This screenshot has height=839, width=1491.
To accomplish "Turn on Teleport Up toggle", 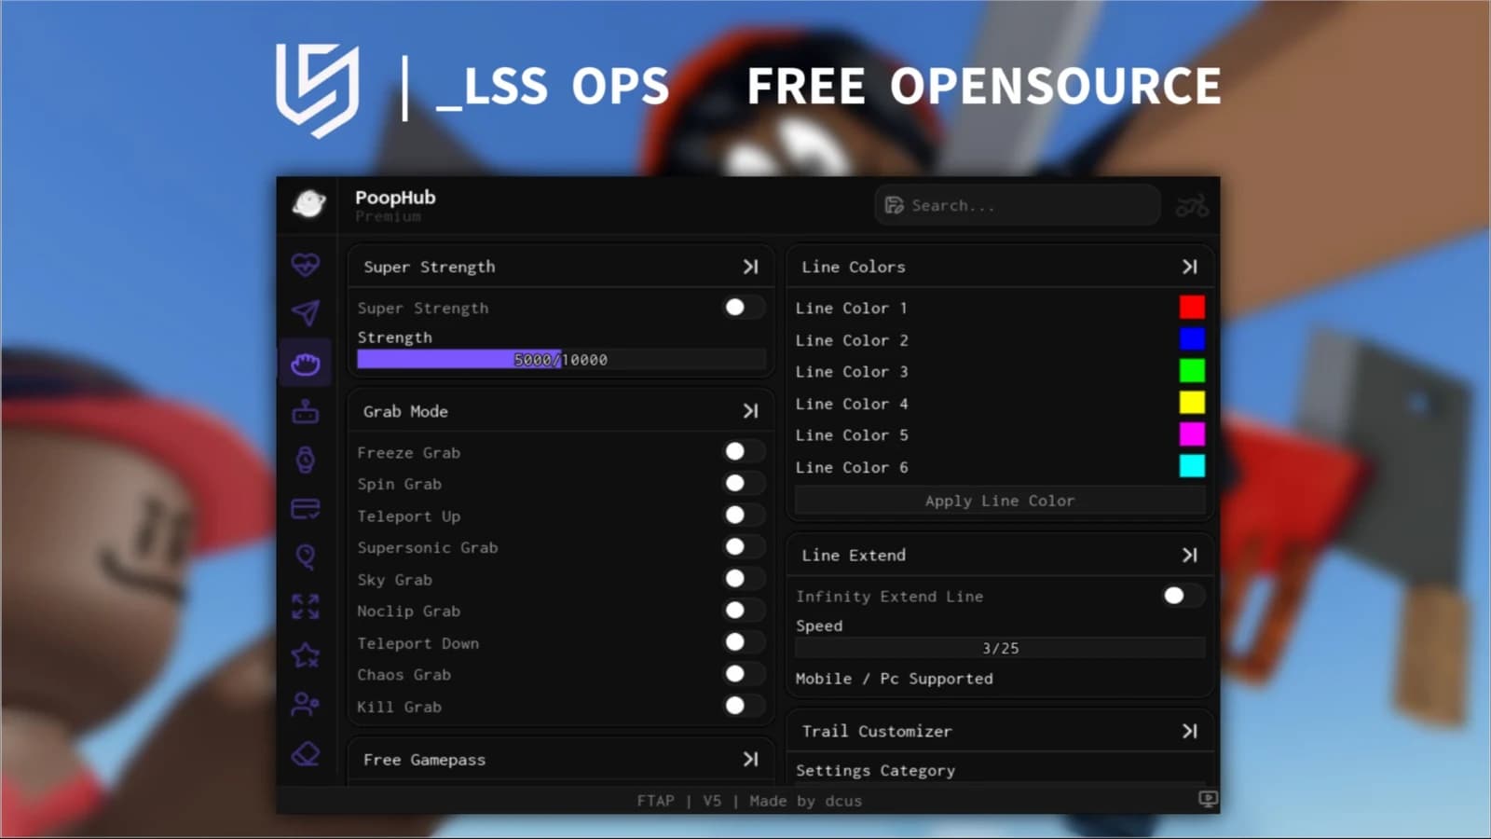I will (x=744, y=515).
